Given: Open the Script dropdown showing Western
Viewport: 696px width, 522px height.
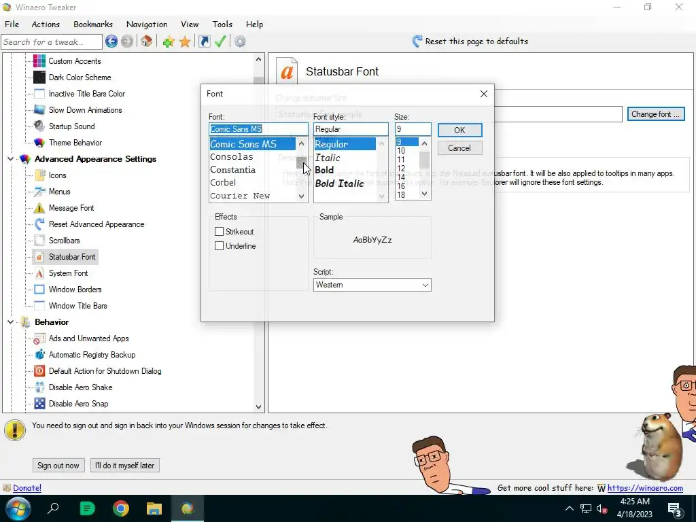Looking at the screenshot, I should pyautogui.click(x=372, y=285).
